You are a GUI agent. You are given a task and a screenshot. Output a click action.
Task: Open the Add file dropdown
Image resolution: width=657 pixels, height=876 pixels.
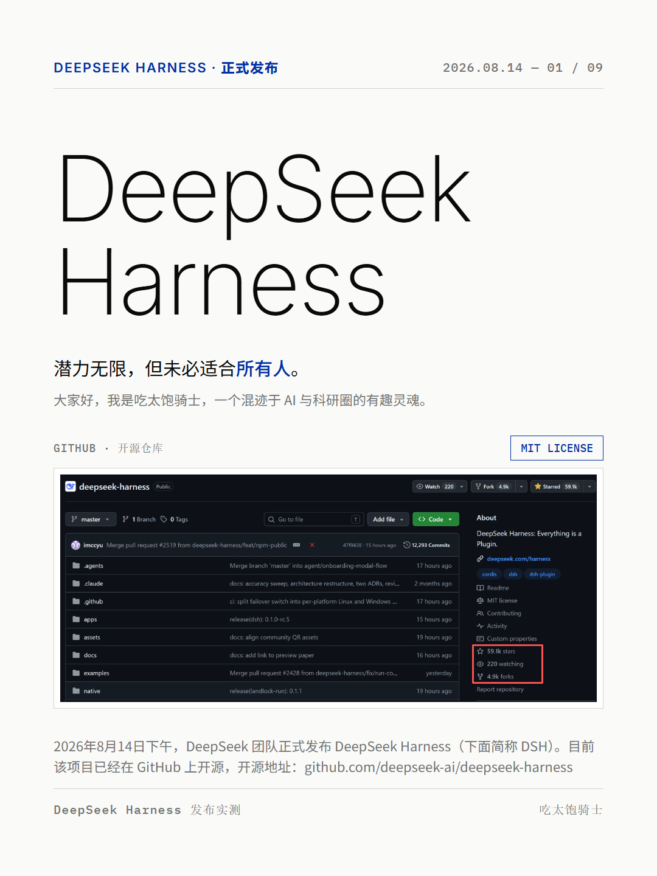388,520
